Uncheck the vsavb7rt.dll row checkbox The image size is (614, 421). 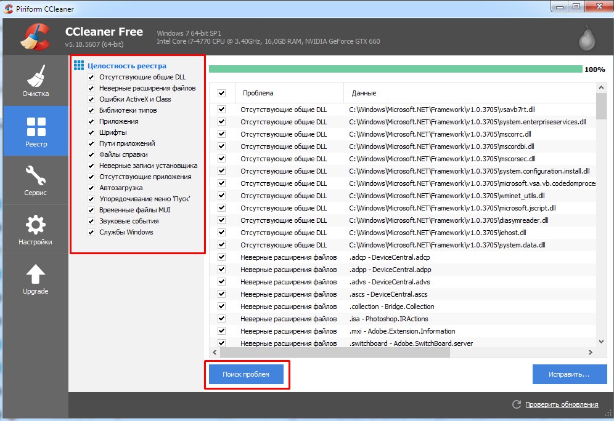point(222,110)
